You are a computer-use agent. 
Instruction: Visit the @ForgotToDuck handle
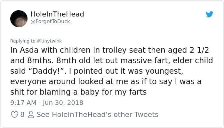[x=50, y=22]
